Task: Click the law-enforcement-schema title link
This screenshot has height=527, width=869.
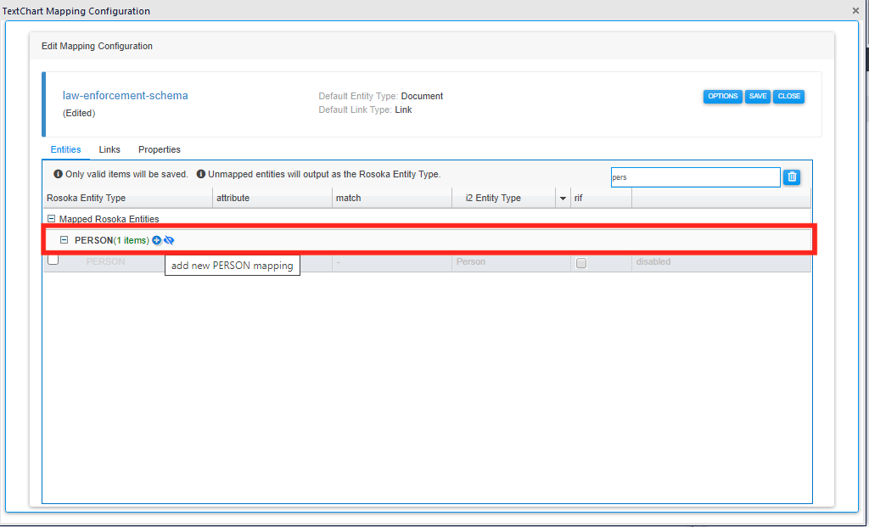Action: point(126,96)
